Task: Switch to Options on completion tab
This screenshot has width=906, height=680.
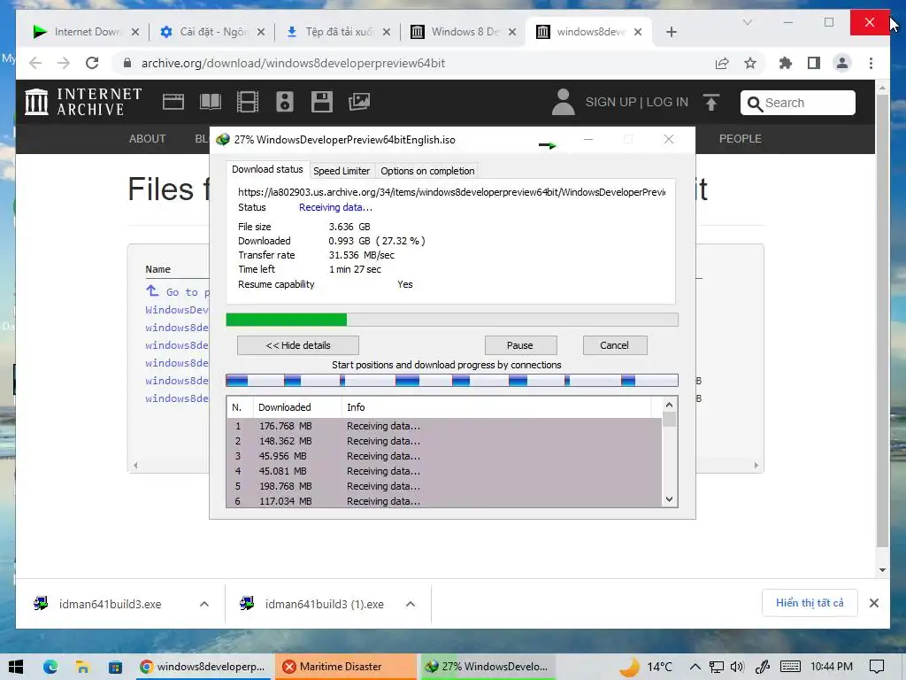Action: (x=427, y=171)
